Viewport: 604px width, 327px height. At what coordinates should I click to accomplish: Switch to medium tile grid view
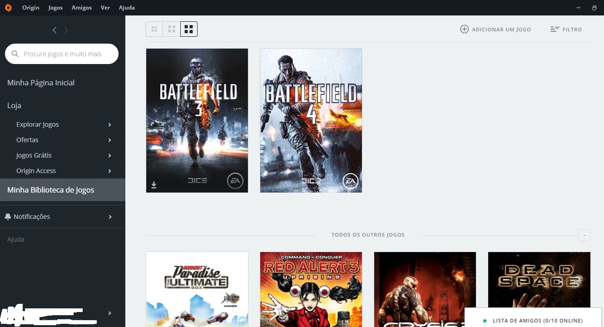172,30
